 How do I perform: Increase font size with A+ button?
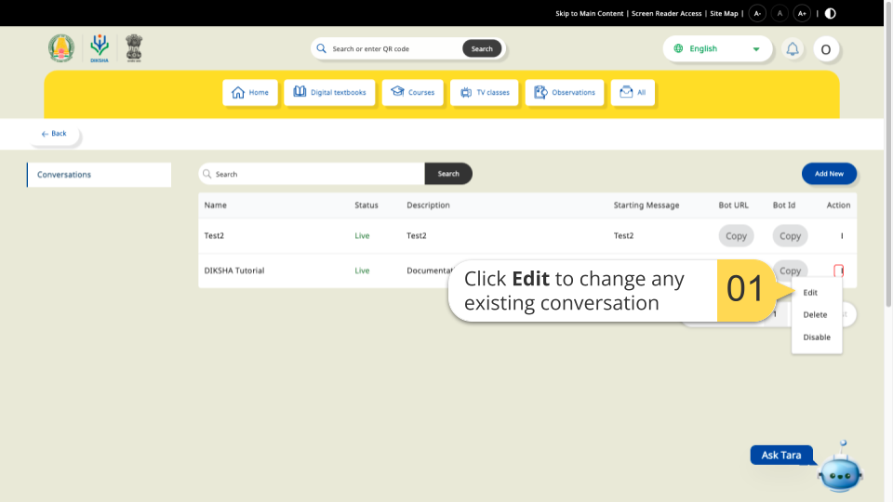(802, 13)
